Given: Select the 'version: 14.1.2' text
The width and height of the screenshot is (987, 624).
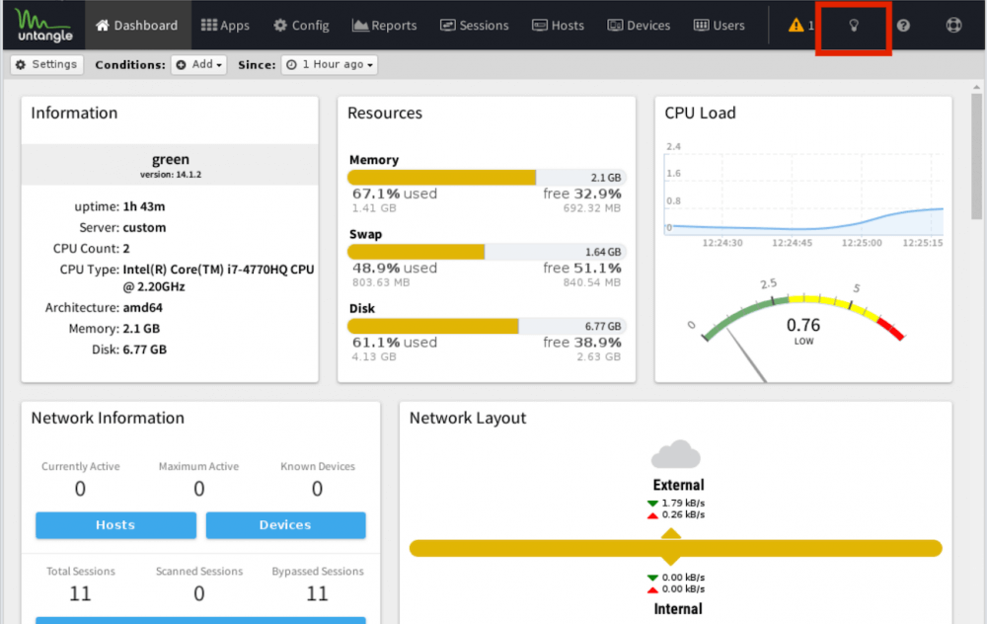Looking at the screenshot, I should pyautogui.click(x=171, y=175).
